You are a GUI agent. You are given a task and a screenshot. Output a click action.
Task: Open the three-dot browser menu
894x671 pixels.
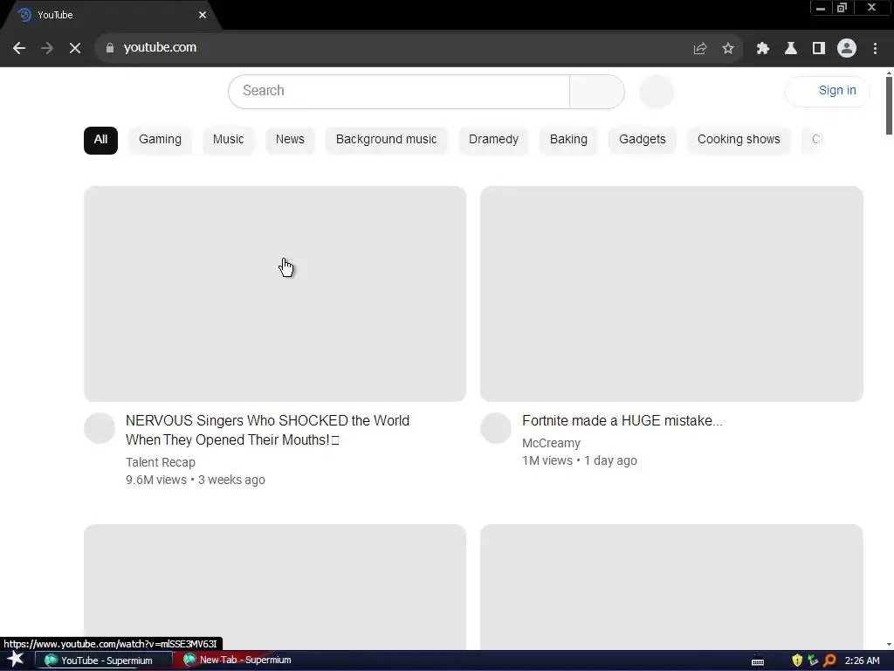tap(875, 49)
